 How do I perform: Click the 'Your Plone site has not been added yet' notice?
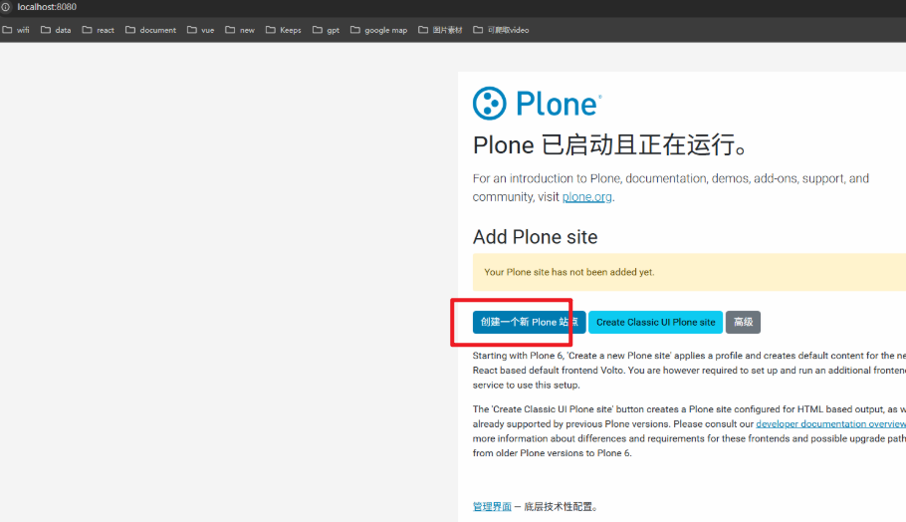pyautogui.click(x=689, y=272)
